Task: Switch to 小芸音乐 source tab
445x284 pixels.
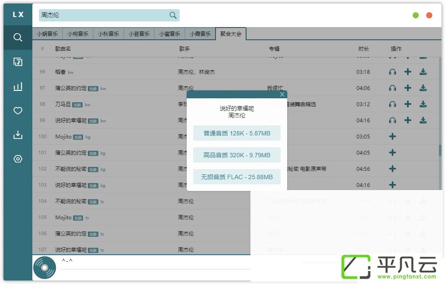Action: click(x=139, y=34)
